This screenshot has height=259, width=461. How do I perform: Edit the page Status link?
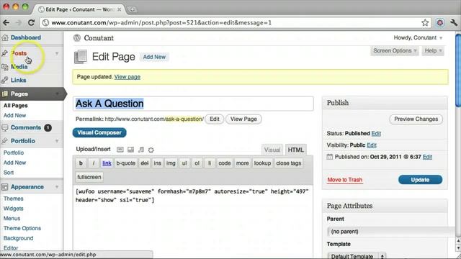coord(376,133)
